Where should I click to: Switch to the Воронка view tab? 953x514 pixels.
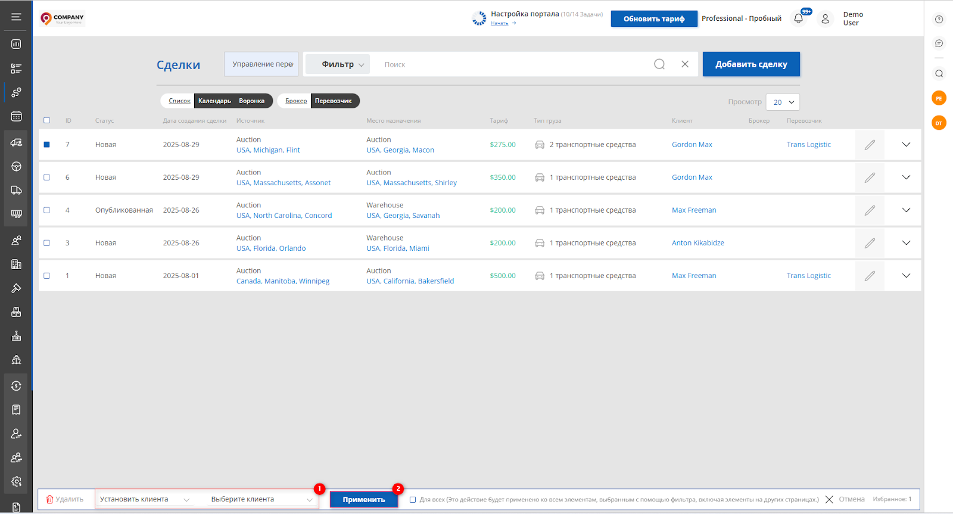pos(251,101)
